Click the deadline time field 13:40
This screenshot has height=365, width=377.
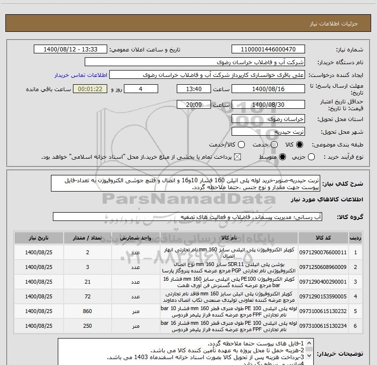(194, 89)
